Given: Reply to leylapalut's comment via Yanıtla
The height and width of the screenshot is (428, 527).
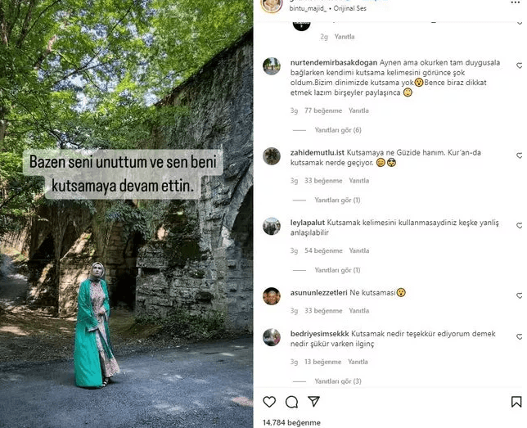Looking at the screenshot, I should point(359,250).
